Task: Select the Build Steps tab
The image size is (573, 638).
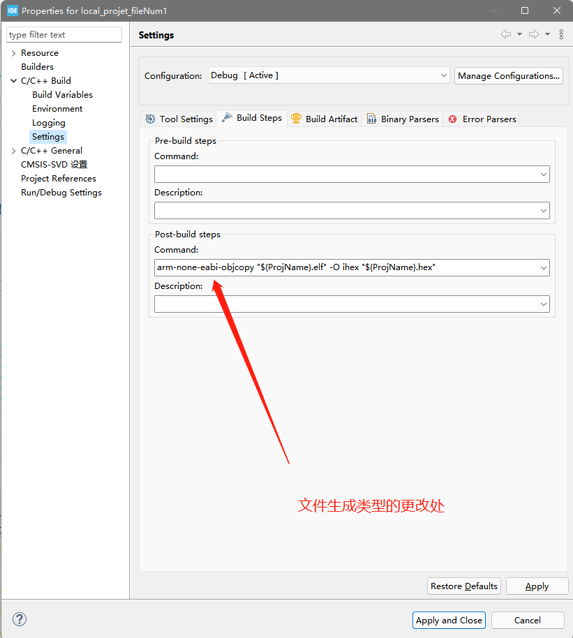Action: tap(251, 118)
